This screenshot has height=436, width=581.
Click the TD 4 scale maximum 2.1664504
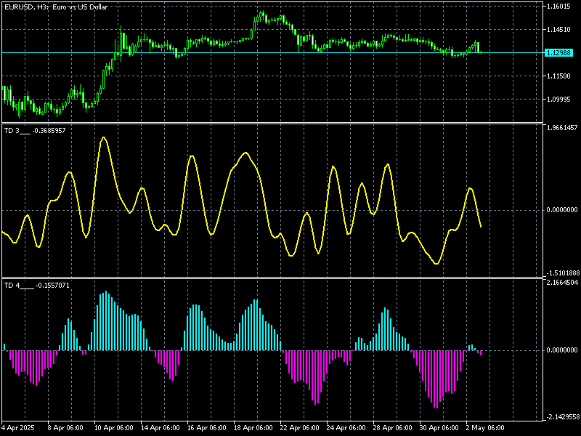562,283
